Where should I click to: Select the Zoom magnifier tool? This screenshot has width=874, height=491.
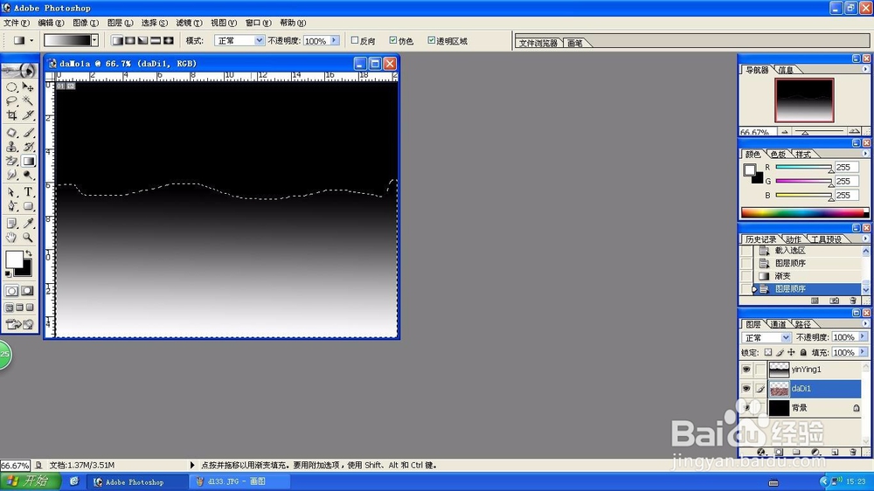click(x=28, y=238)
